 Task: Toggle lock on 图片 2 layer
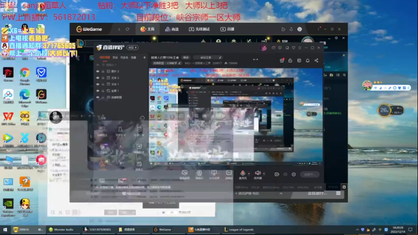(x=103, y=72)
